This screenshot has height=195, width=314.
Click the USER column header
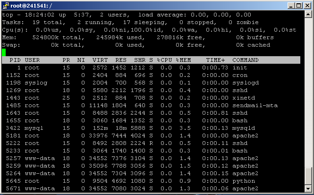pos(32,60)
